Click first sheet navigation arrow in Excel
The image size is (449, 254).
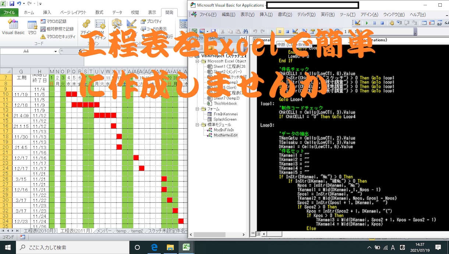pyautogui.click(x=3, y=231)
